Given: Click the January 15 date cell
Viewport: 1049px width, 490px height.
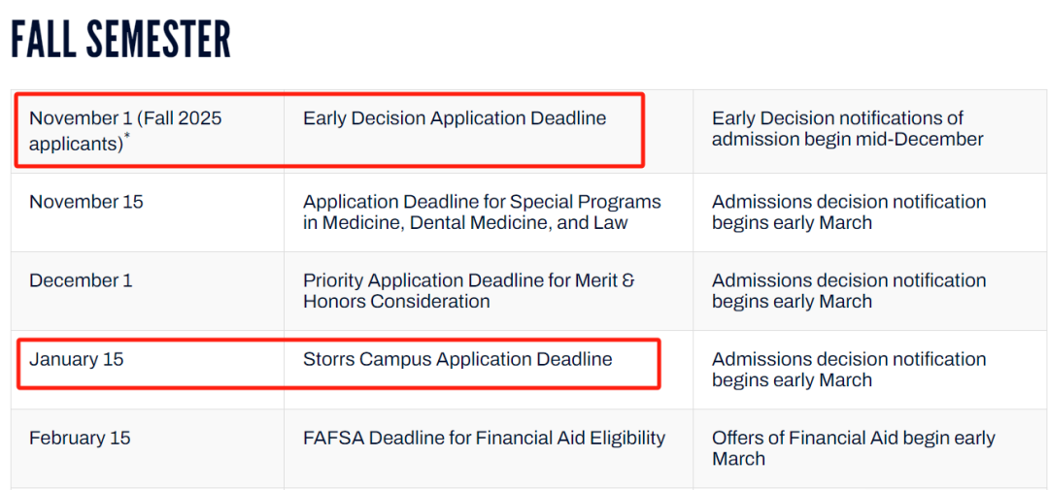Looking at the screenshot, I should (148, 370).
